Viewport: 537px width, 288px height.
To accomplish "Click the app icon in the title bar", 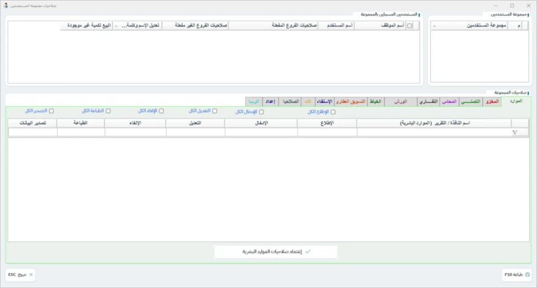I will pyautogui.click(x=6, y=6).
